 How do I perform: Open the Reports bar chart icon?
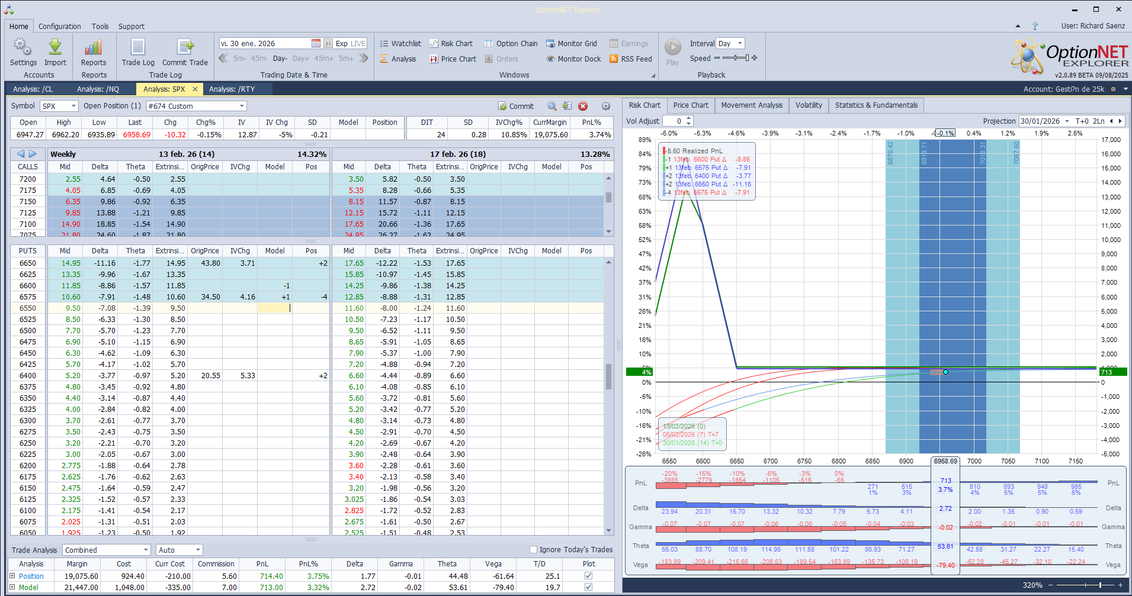[94, 47]
